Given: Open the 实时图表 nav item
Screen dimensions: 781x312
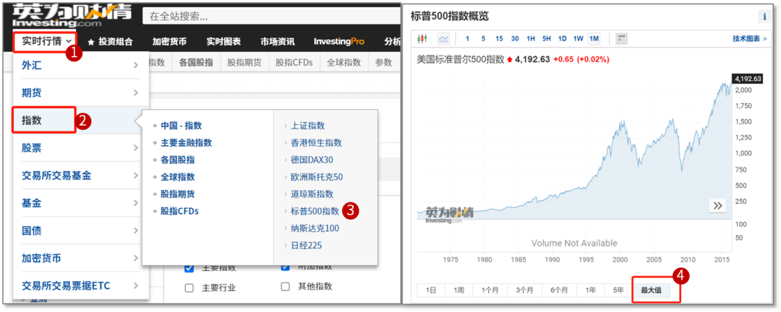Looking at the screenshot, I should tap(223, 42).
